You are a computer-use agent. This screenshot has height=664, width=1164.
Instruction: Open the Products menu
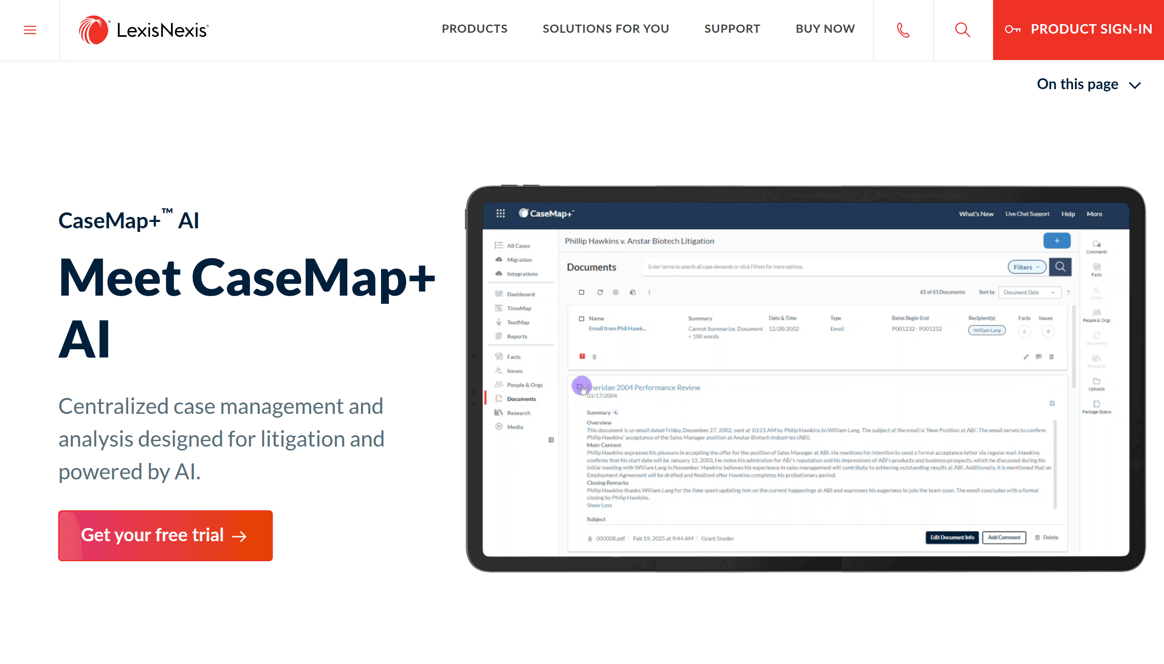[x=474, y=29]
